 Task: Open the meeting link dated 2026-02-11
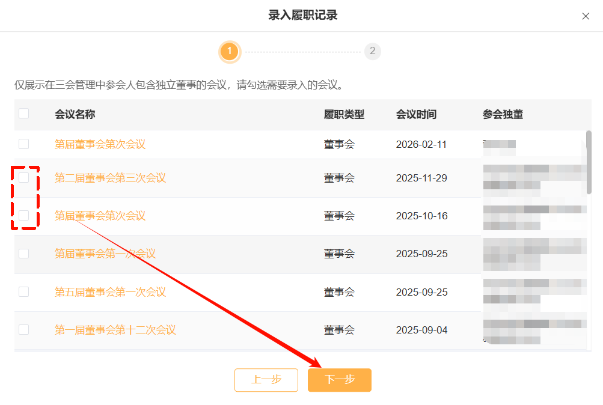click(x=100, y=144)
